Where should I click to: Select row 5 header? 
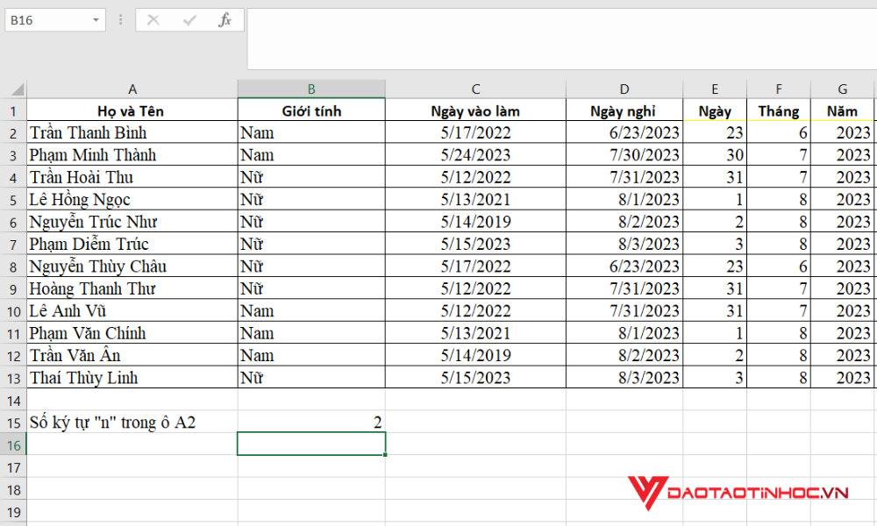click(x=13, y=200)
